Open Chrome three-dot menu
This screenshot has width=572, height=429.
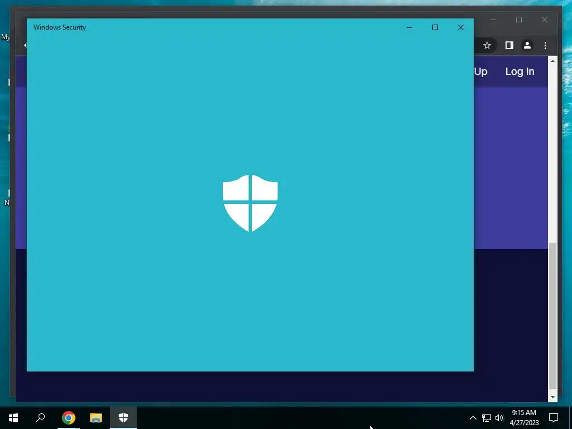[545, 45]
